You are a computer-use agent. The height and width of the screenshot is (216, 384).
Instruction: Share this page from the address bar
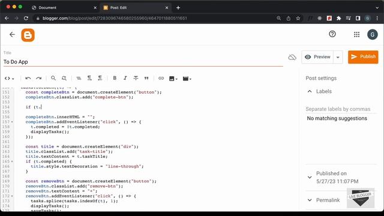[288, 19]
